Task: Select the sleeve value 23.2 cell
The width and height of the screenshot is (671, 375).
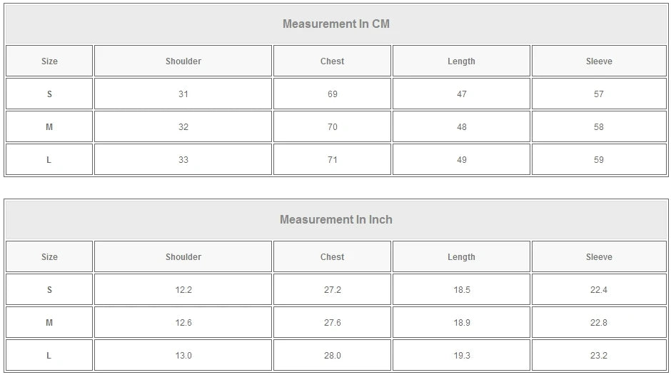Action: pos(599,356)
